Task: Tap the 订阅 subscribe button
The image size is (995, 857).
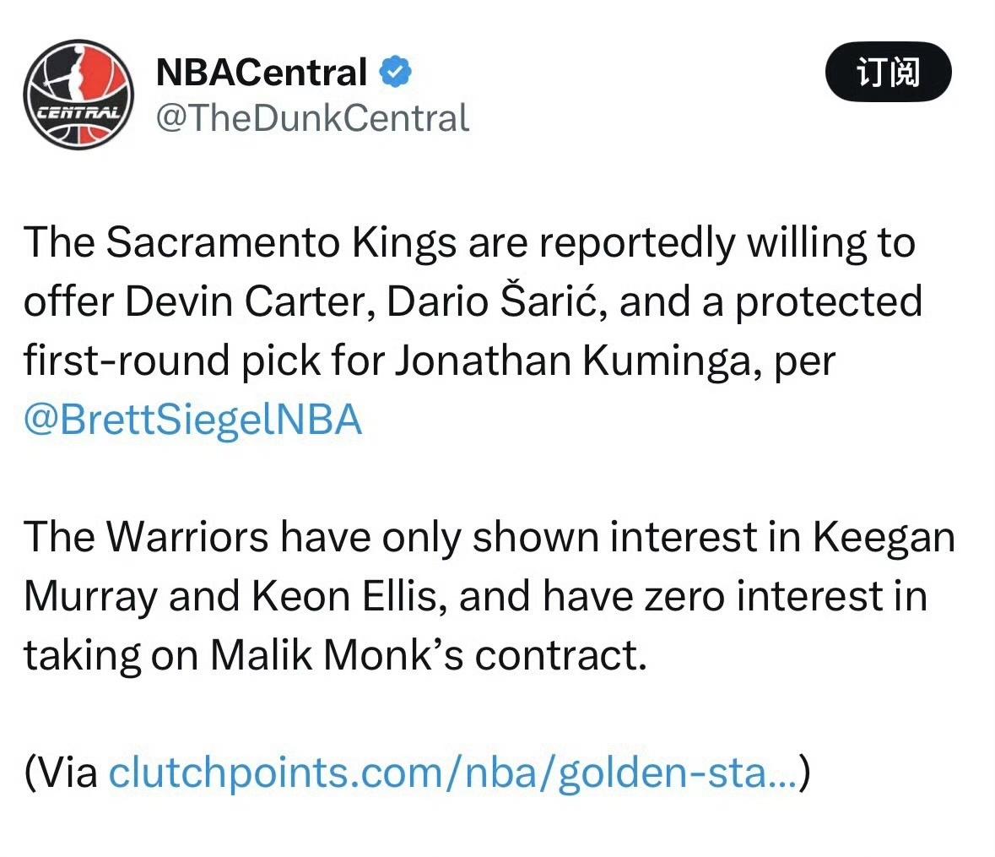Action: click(x=888, y=72)
